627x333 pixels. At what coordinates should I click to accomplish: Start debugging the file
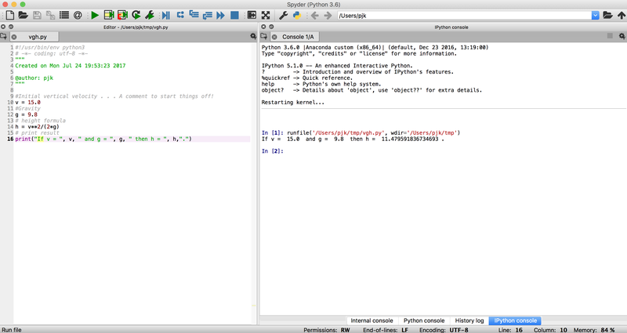(x=166, y=15)
